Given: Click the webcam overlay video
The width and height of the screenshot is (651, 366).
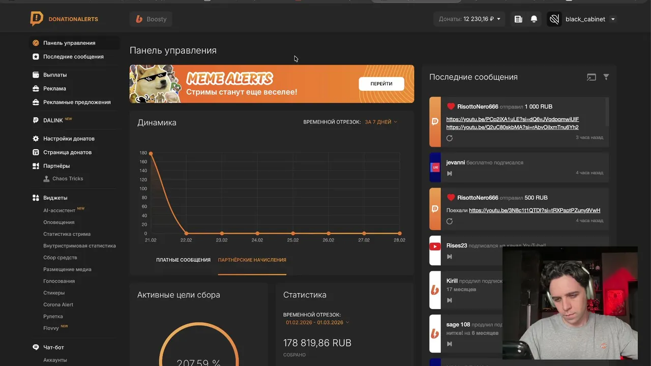Looking at the screenshot, I should pos(570,303).
